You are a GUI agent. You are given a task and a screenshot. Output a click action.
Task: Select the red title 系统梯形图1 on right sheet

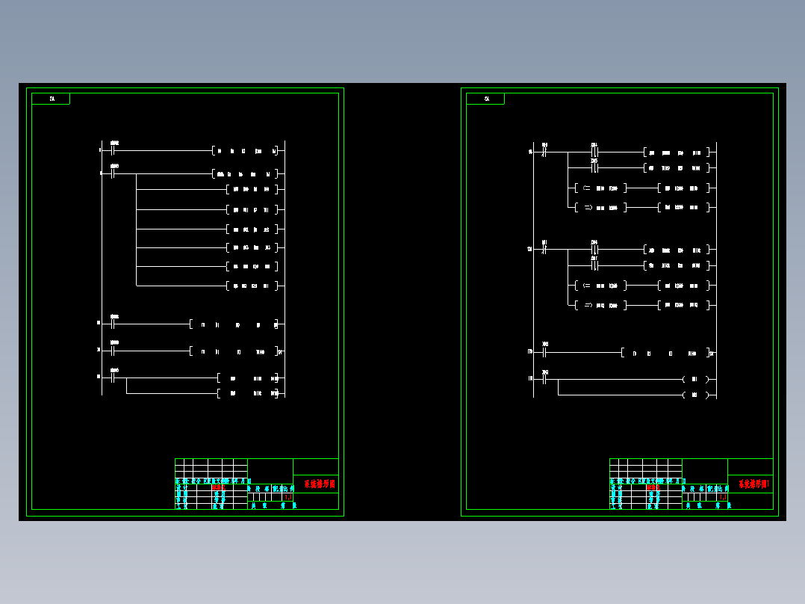tap(754, 484)
